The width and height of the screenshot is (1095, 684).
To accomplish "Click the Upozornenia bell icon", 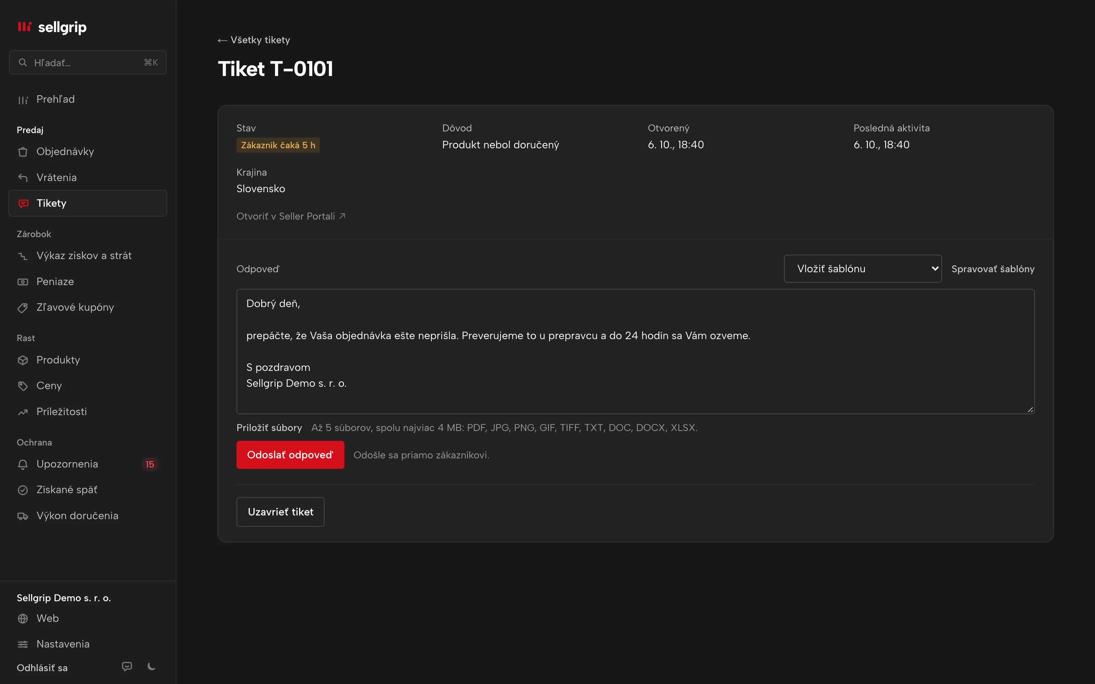I will click(x=23, y=464).
